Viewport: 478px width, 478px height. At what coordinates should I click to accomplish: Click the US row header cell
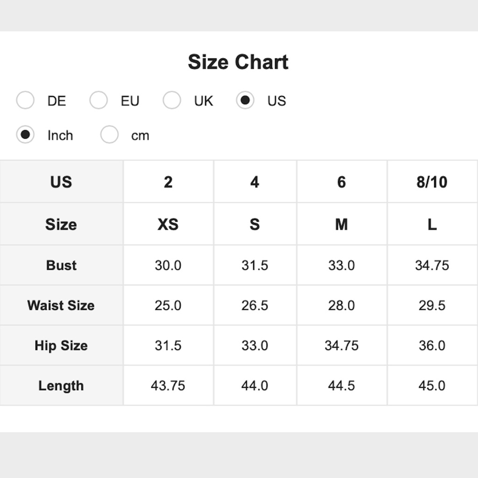61,182
